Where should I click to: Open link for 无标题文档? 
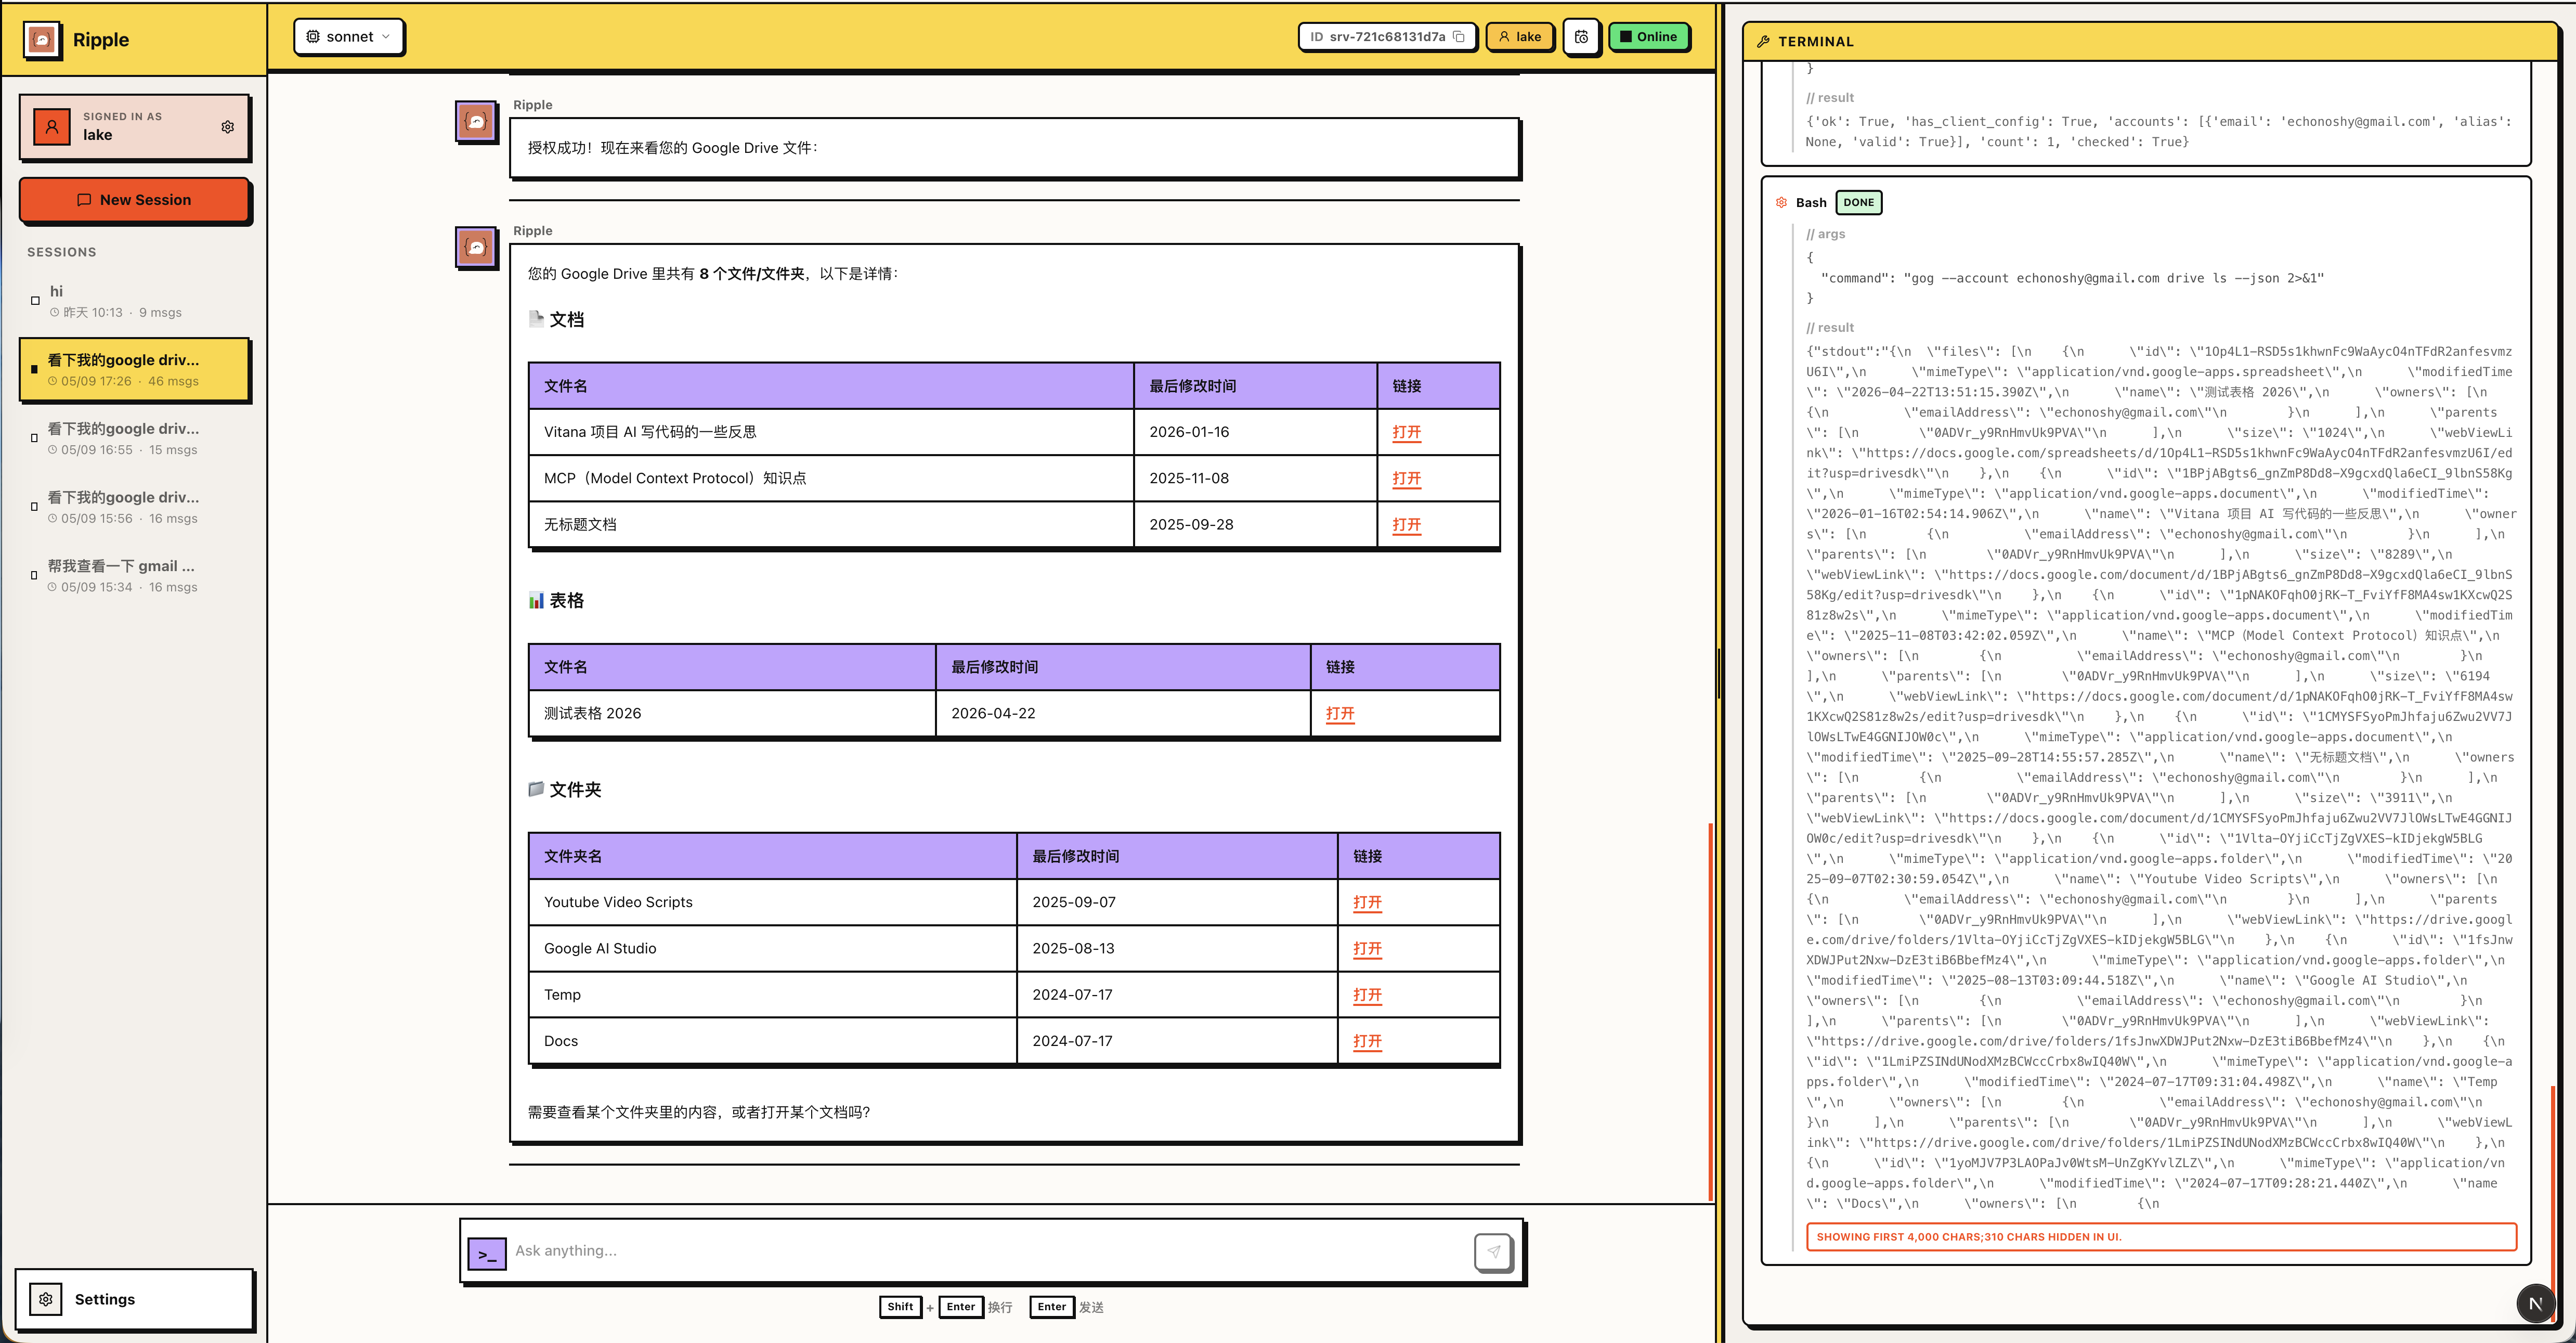click(1406, 524)
